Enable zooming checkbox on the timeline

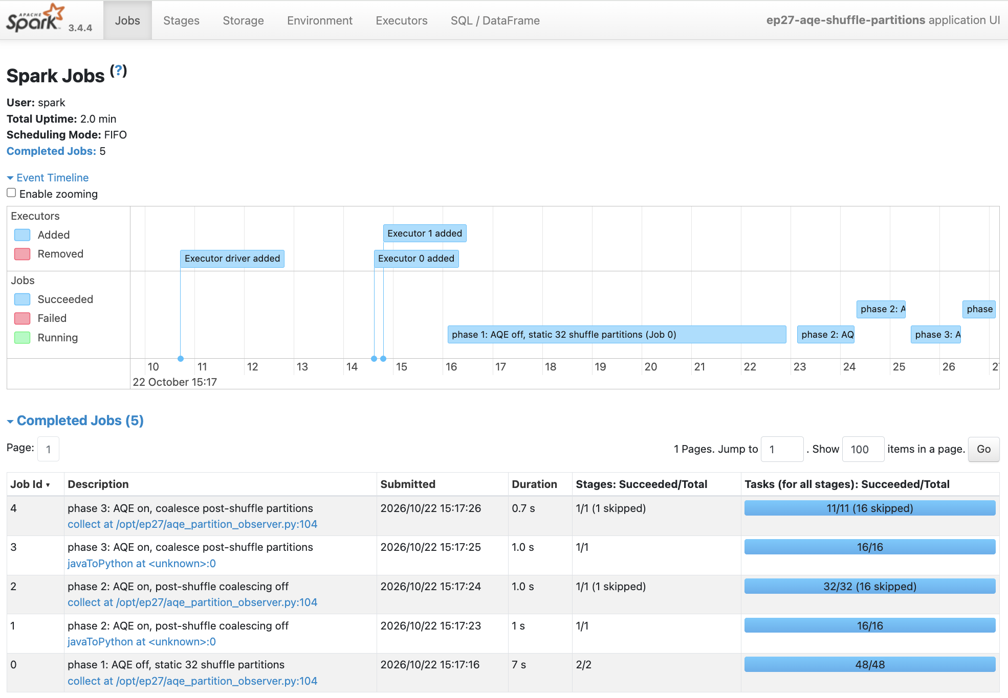pyautogui.click(x=11, y=193)
